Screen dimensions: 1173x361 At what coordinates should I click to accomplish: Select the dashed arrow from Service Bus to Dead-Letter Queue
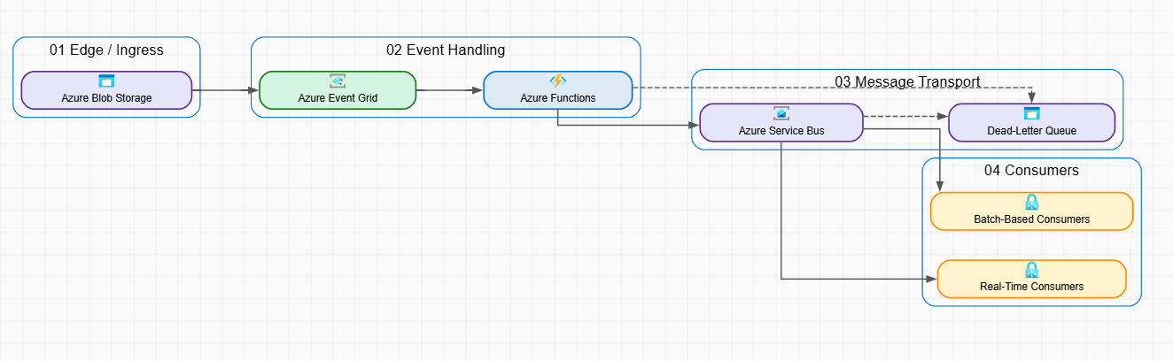pyautogui.click(x=905, y=116)
